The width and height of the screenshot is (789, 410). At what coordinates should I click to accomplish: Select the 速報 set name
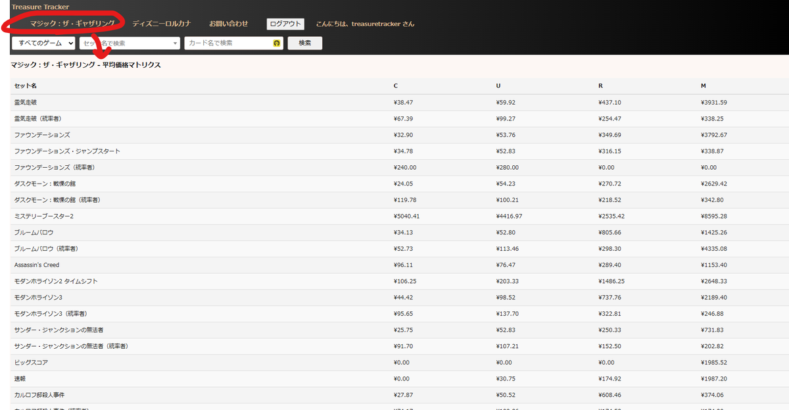pos(22,379)
